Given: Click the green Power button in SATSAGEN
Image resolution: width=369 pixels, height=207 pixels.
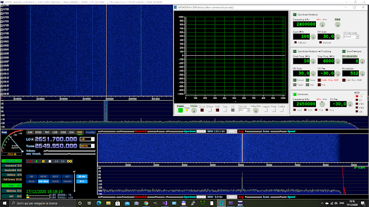Looking at the screenshot, I should [180, 110].
